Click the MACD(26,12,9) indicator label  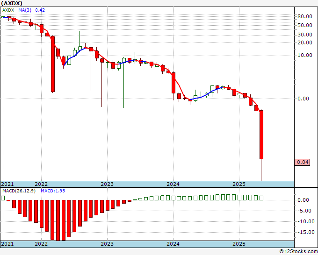point(19,191)
